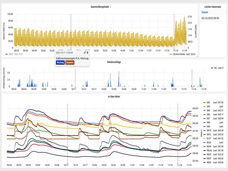The width and height of the screenshot is (228, 171).
Task: Sort table by the Datum column header
Action: point(205,12)
